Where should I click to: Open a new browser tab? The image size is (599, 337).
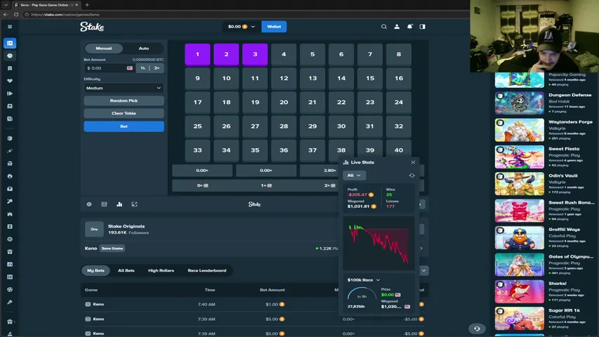tap(86, 5)
